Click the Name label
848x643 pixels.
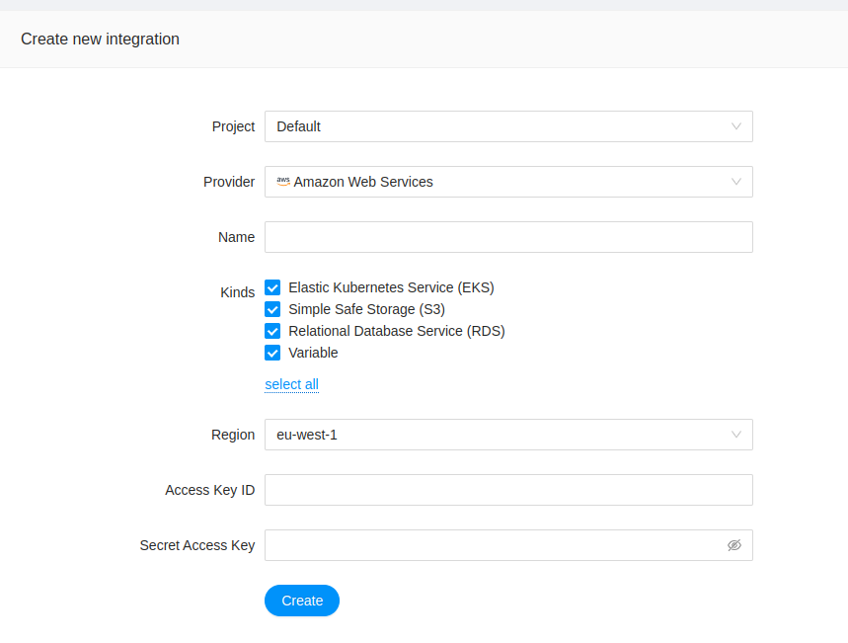236,237
